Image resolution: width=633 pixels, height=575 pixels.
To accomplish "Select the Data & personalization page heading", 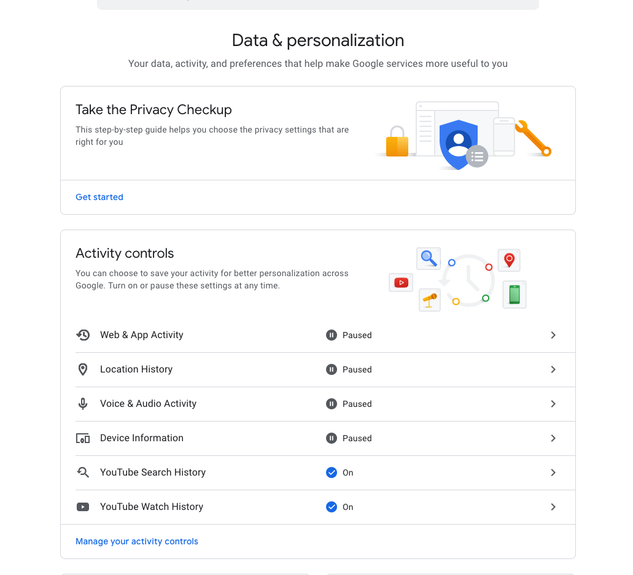I will click(x=317, y=40).
